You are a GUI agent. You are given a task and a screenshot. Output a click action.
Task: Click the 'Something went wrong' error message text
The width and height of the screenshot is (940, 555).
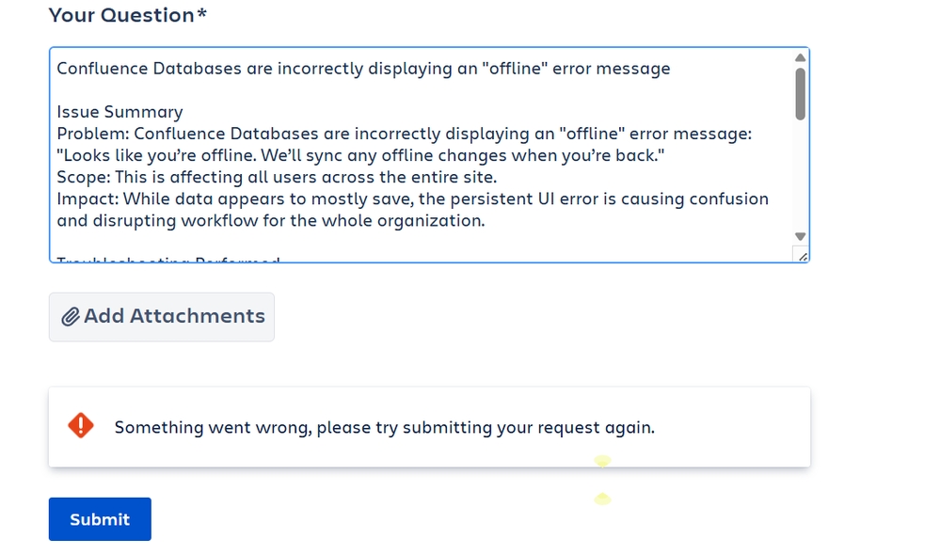pos(384,426)
